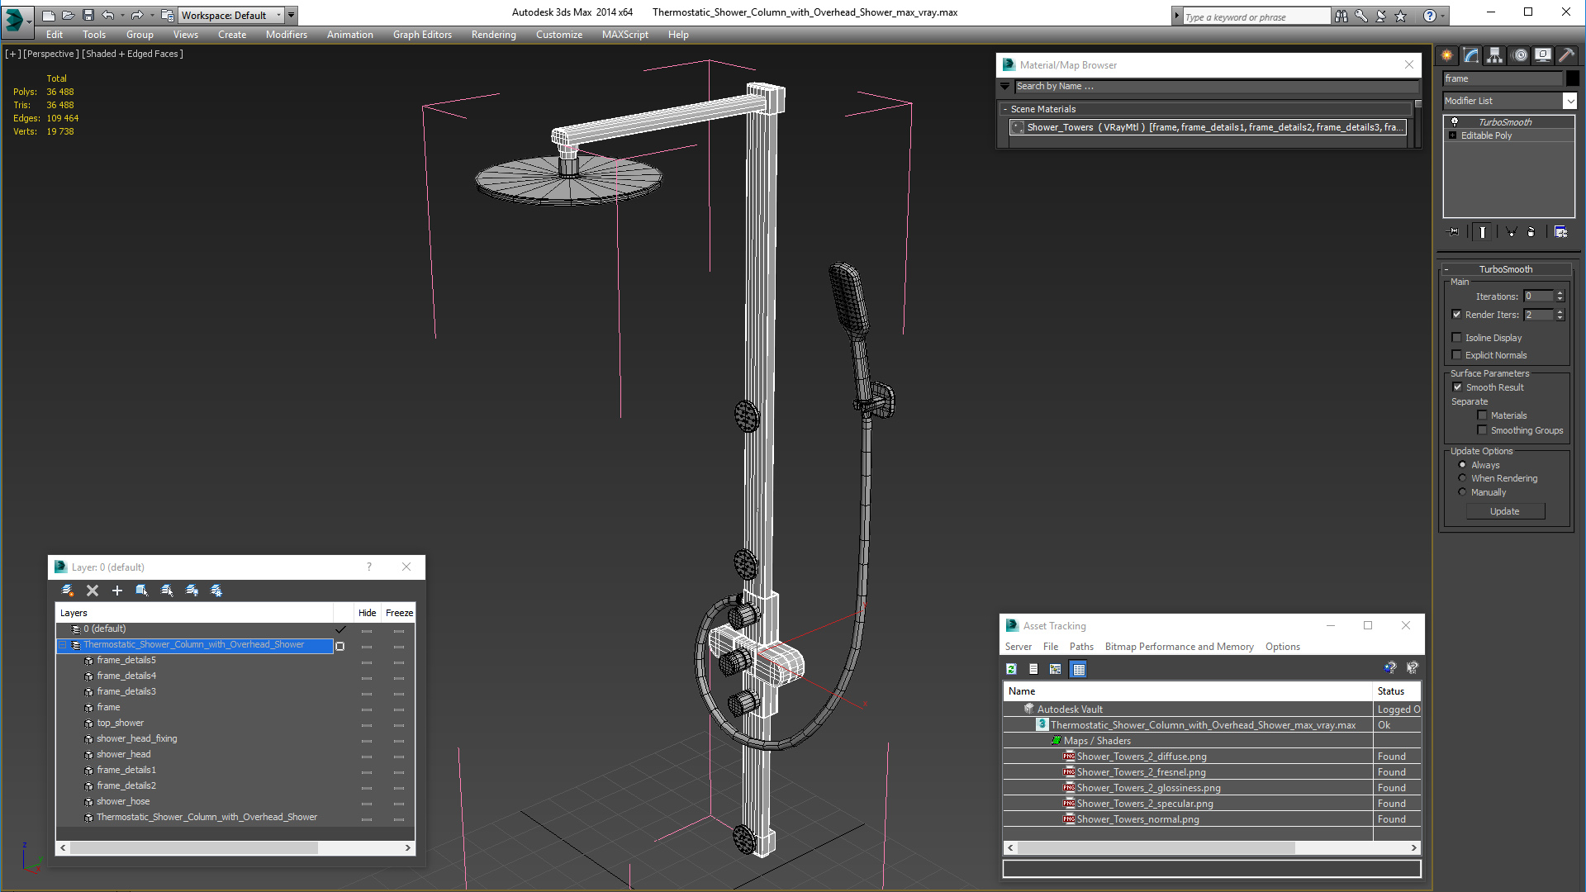
Task: Open Bitmap Performance and Memory menu
Action: (1179, 647)
